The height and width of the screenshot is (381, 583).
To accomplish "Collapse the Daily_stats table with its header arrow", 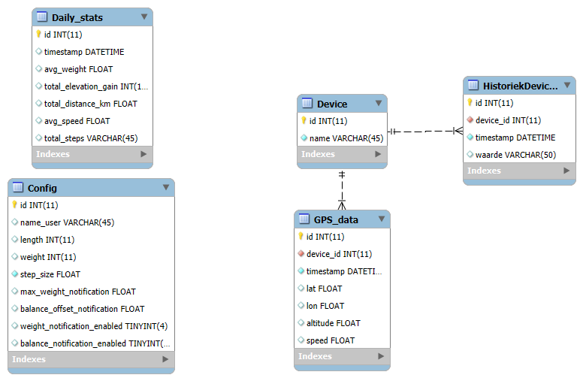I will pos(144,17).
